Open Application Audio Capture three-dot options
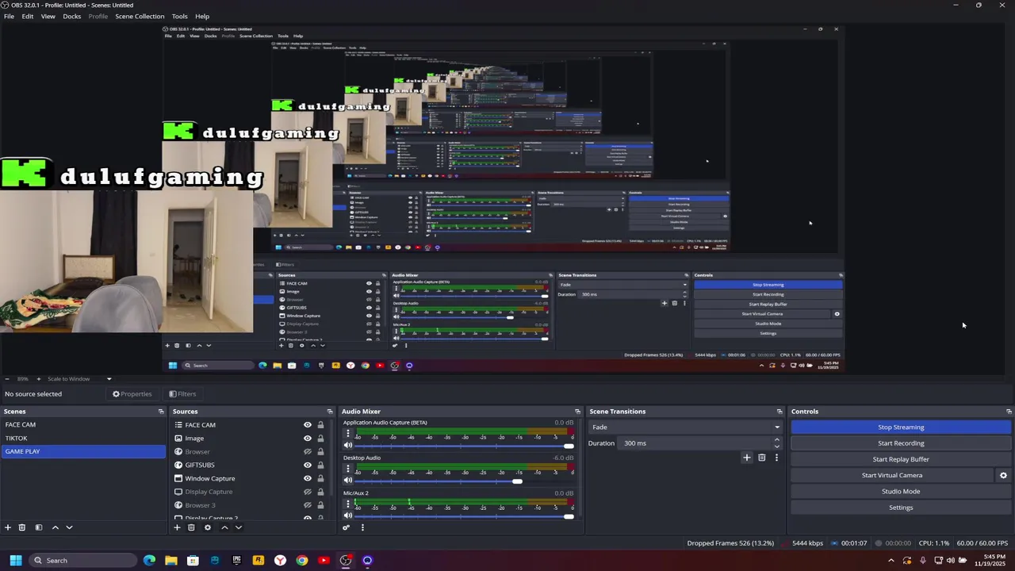 pyautogui.click(x=347, y=434)
